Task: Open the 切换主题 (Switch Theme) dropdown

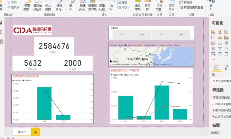Action: 160,5
